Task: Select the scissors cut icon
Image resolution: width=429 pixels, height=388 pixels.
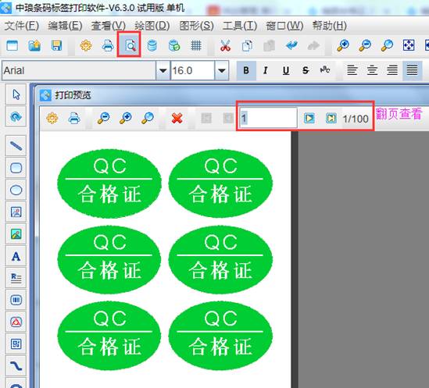Action: point(225,45)
